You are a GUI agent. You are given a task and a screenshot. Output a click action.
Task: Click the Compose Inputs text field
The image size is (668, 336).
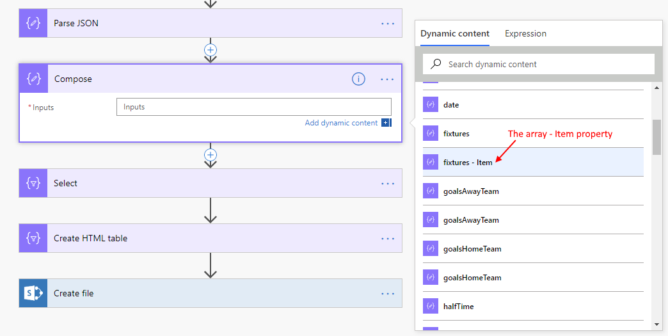click(x=253, y=107)
